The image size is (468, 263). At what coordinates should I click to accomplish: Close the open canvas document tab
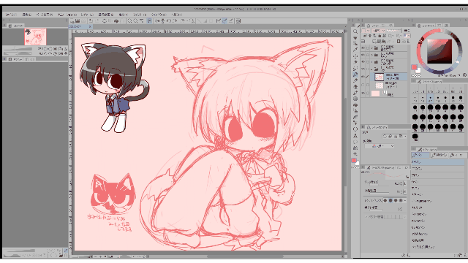coord(90,26)
